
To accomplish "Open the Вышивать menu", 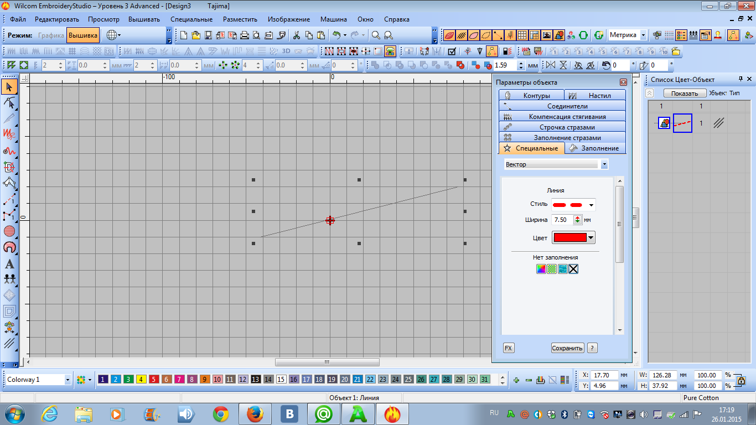I will (144, 19).
